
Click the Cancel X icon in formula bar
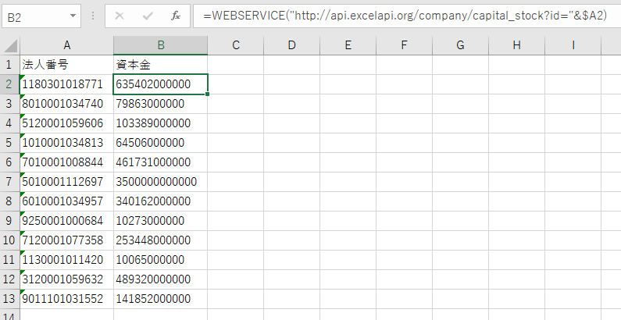(120, 16)
